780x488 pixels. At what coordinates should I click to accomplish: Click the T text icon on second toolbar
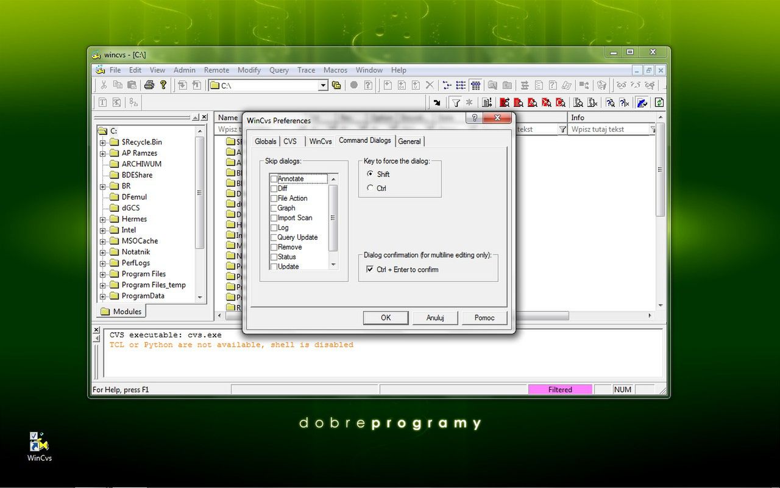tap(102, 102)
